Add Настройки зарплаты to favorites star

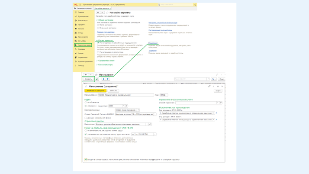(107, 13)
